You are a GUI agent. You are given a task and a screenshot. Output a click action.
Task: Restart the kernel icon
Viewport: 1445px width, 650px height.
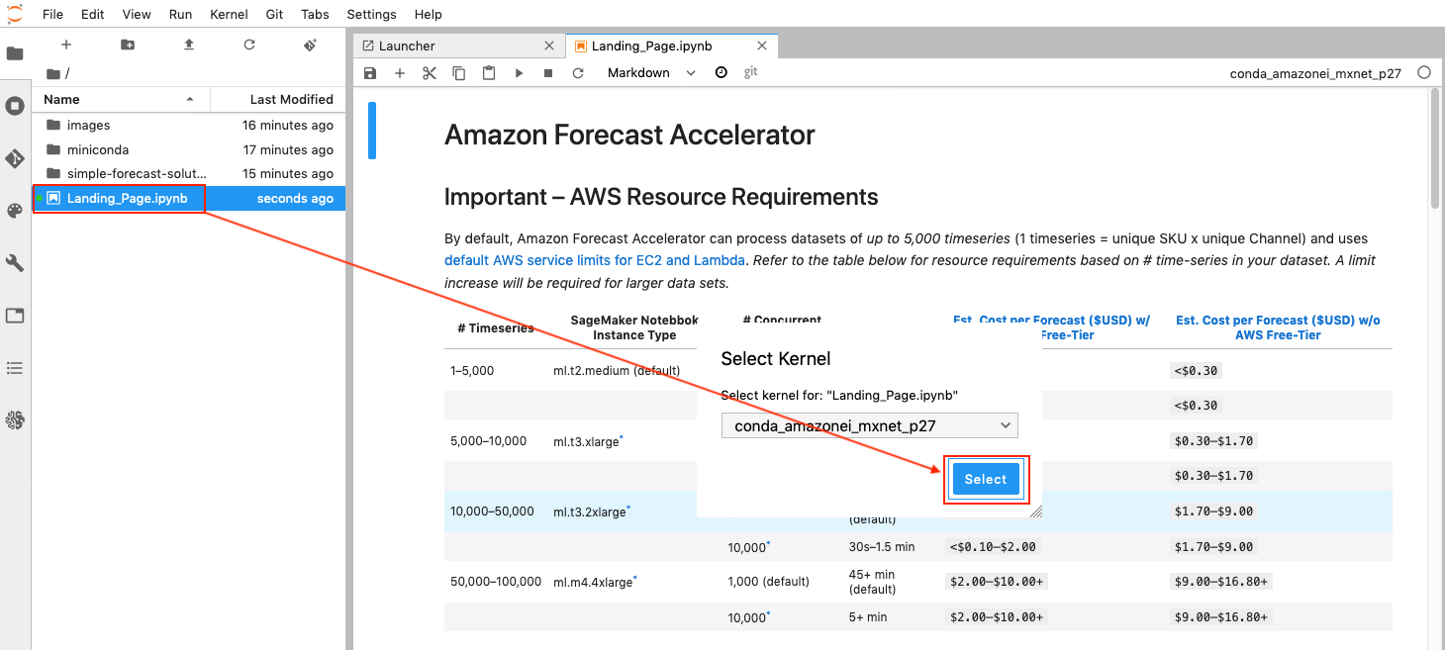578,73
